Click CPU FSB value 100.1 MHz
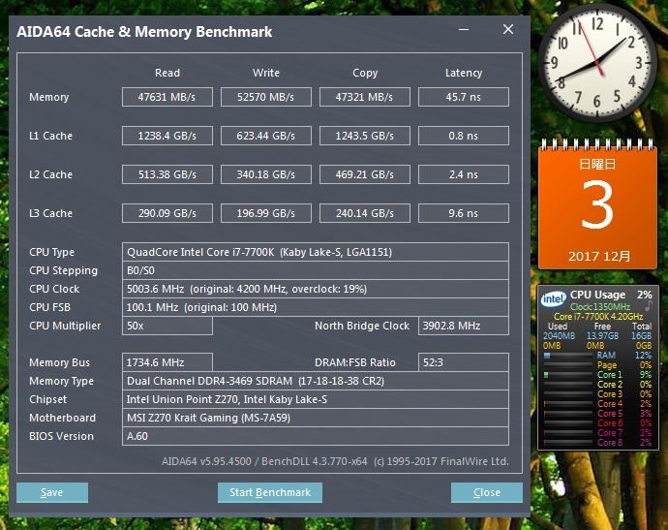Screen dimensions: 668x530 tap(316, 307)
